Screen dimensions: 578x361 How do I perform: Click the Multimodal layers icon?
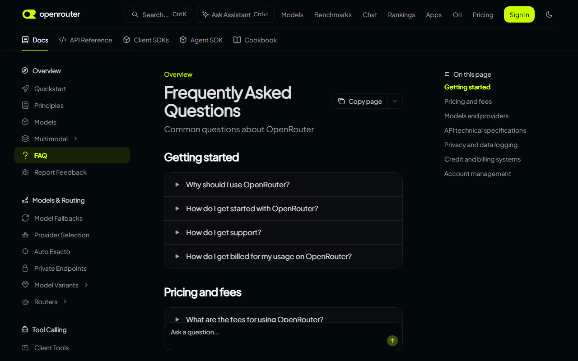pyautogui.click(x=25, y=139)
